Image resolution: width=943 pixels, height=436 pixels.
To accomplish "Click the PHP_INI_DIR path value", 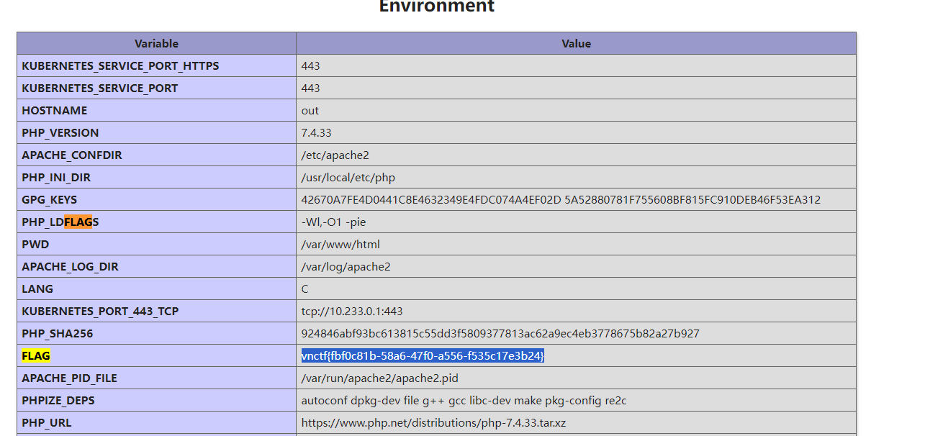I will (348, 177).
